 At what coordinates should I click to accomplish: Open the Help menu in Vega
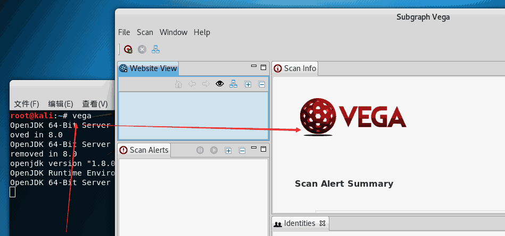click(x=202, y=32)
